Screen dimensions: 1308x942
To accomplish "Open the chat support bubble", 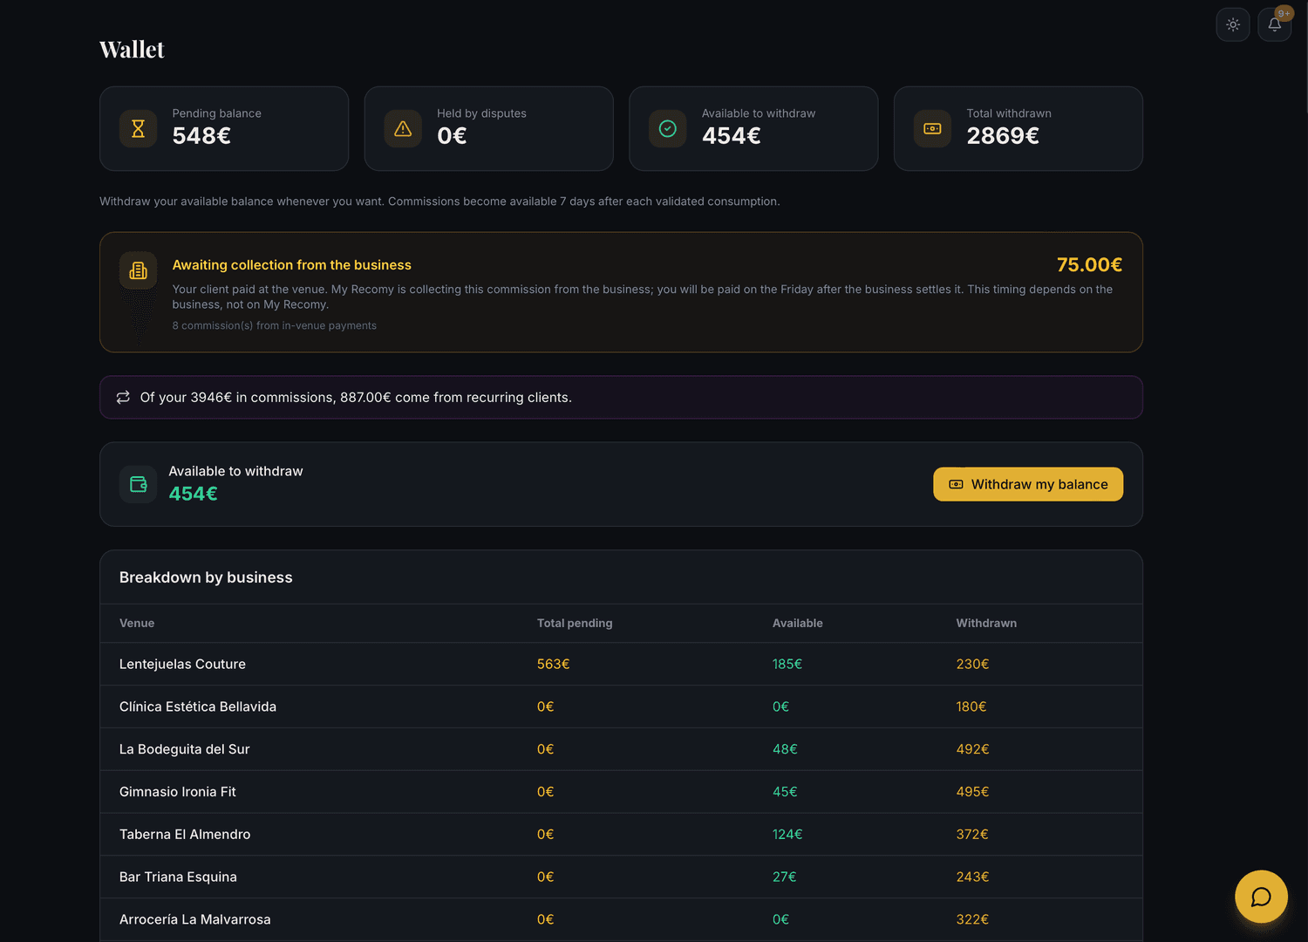I will 1261,897.
